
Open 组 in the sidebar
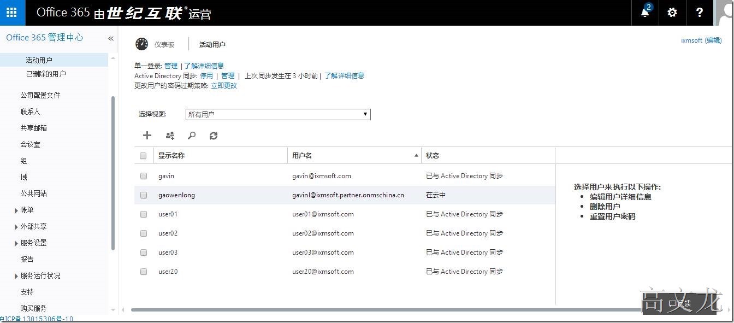[x=24, y=161]
